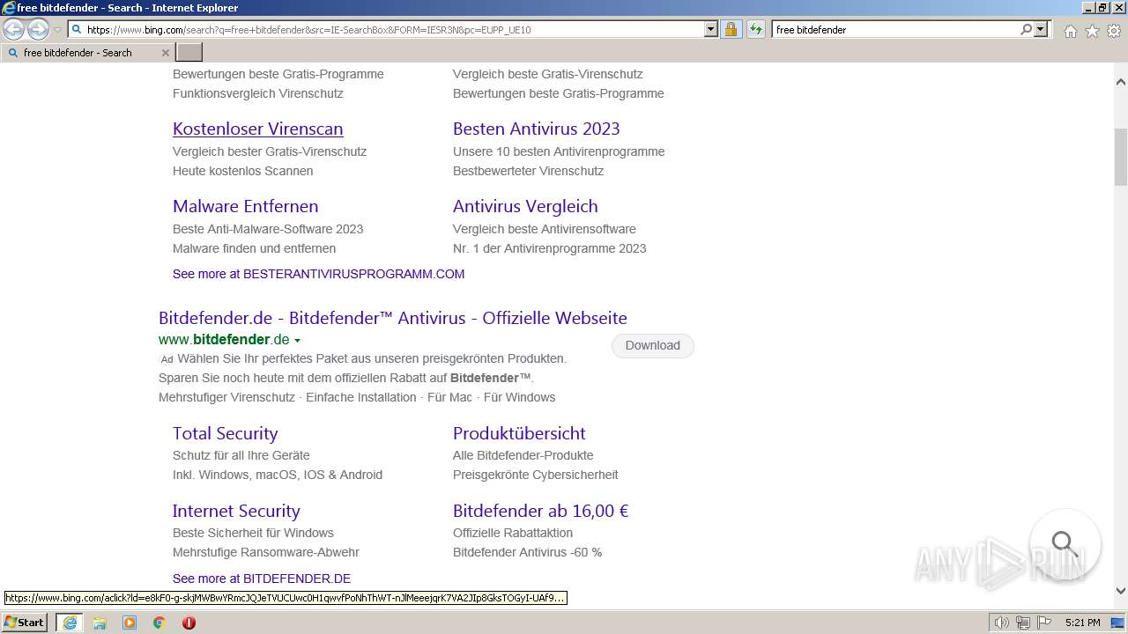Click the search box containing free bitdefender
Screen dimensions: 1128x634
pos(895,29)
